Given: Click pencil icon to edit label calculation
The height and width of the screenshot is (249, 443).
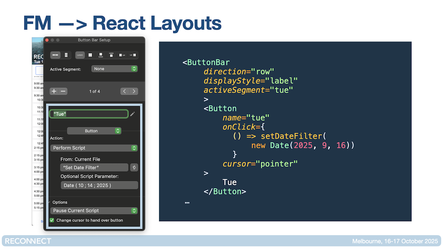Looking at the screenshot, I should coord(132,114).
